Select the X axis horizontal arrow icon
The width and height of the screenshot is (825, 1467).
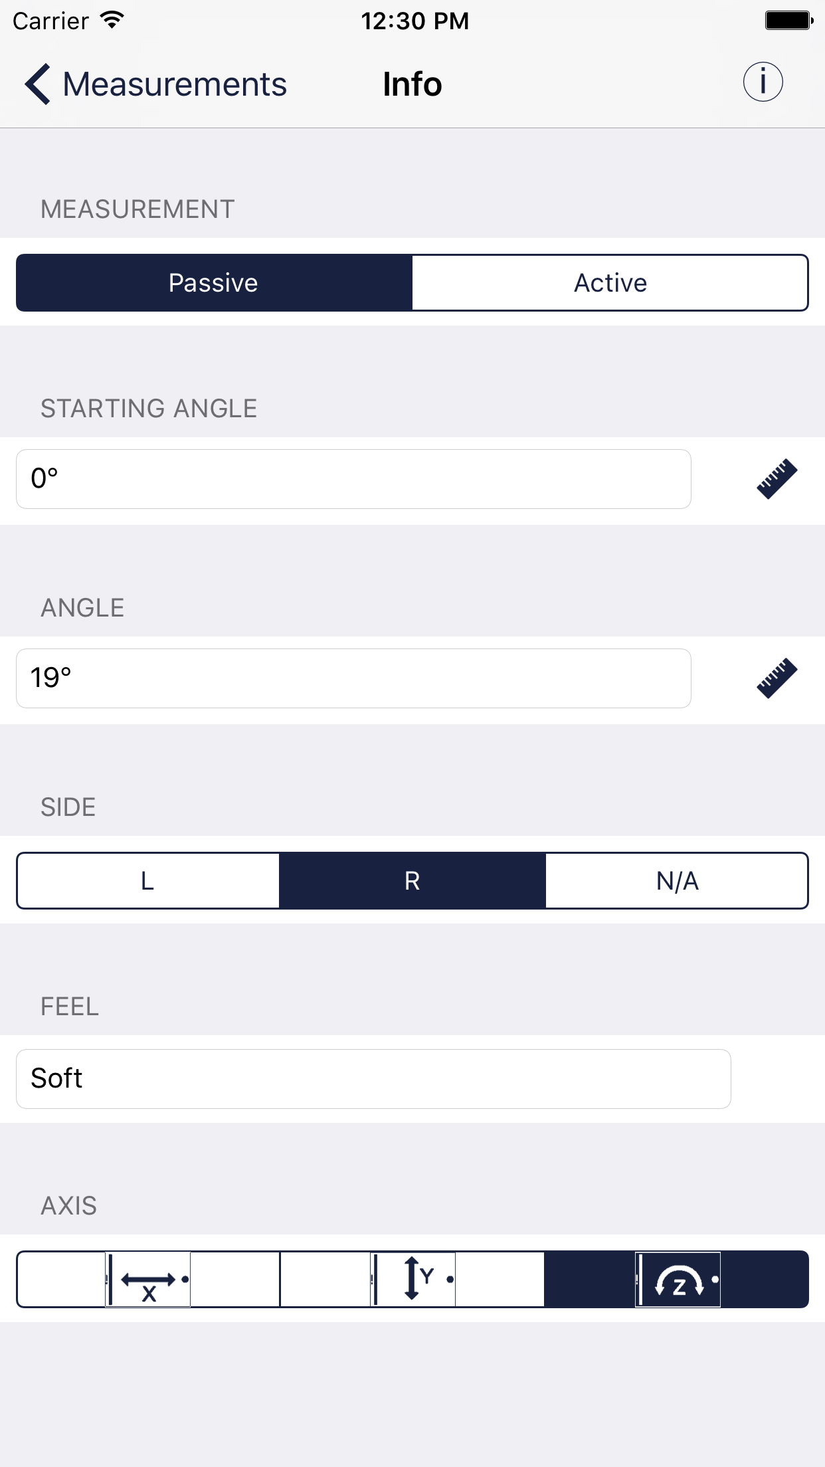point(148,1279)
